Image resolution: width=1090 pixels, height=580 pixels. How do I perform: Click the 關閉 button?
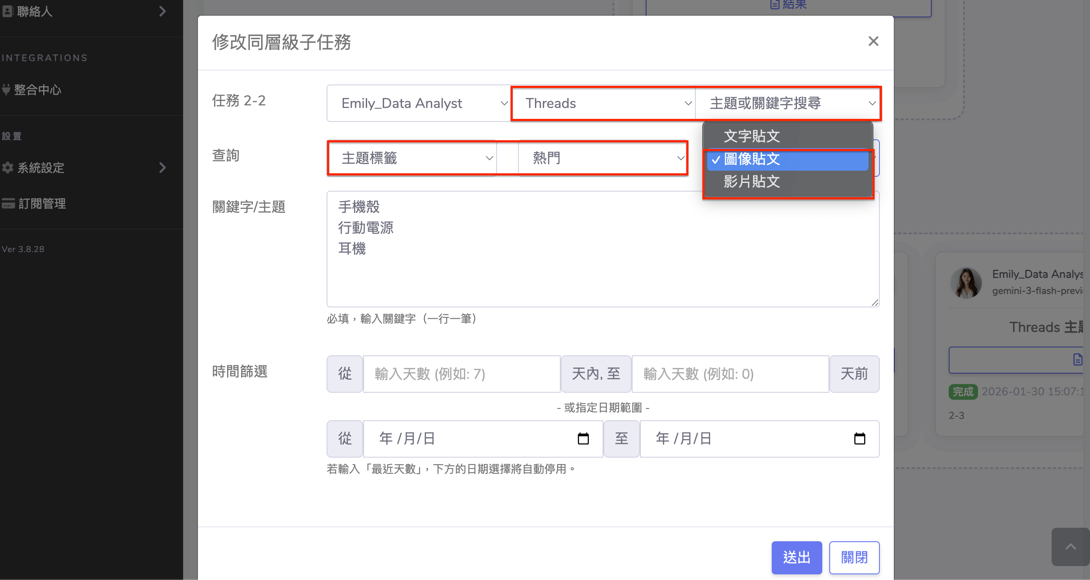click(x=854, y=557)
